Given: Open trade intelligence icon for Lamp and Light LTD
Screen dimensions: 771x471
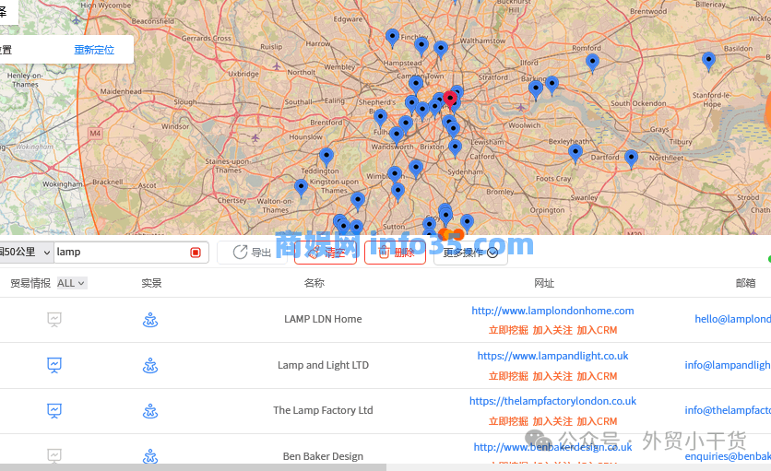Looking at the screenshot, I should pos(54,365).
